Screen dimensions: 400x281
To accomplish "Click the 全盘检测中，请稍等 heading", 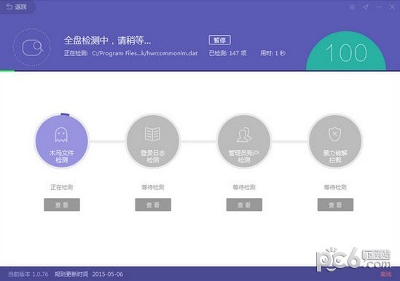I will tap(107, 40).
